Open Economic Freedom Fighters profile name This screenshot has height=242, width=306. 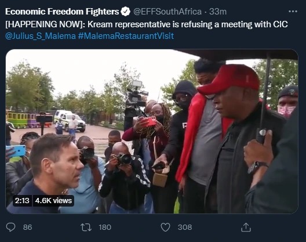[62, 12]
